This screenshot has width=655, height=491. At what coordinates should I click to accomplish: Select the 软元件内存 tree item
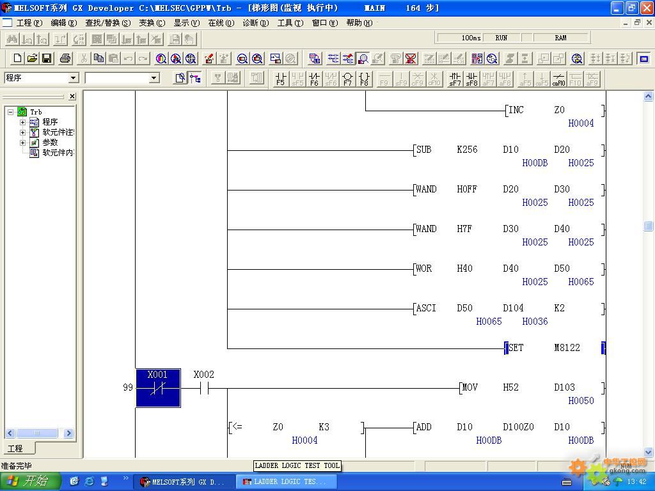[58, 153]
